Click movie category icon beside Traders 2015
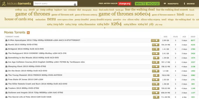This screenshot has width=199, height=99. [6, 88]
